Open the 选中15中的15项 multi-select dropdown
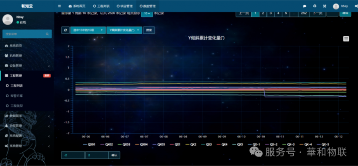 point(88,30)
